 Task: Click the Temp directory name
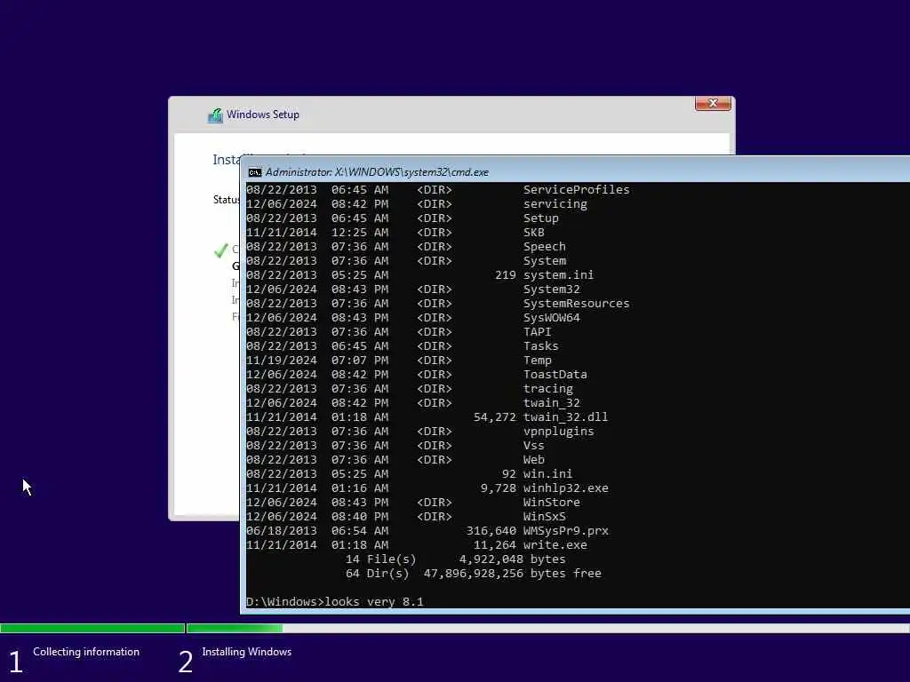tap(538, 361)
